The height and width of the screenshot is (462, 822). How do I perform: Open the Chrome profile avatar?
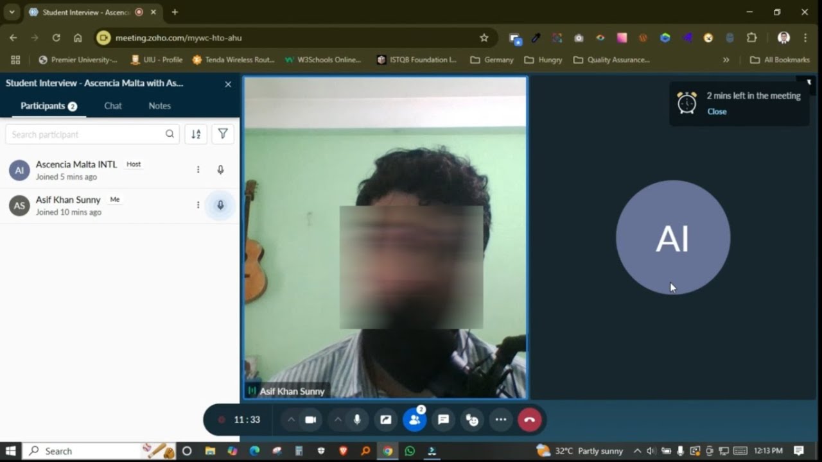(783, 38)
